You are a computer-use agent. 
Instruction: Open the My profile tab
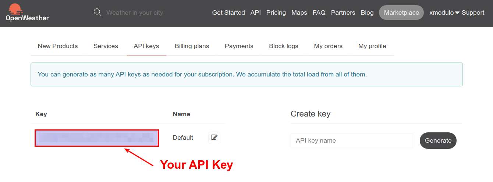372,46
